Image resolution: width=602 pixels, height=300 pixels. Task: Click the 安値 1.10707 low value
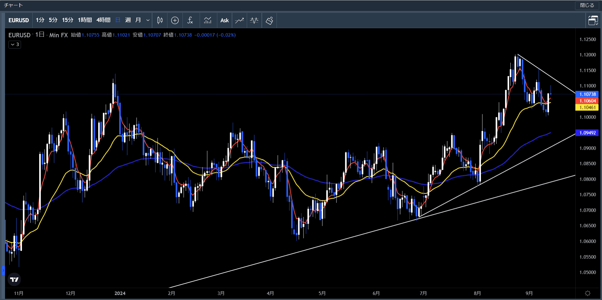tap(147, 35)
